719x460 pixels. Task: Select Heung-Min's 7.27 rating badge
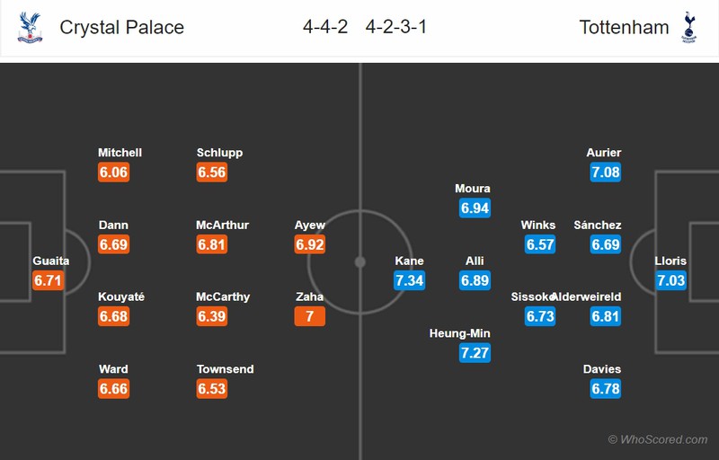(475, 353)
